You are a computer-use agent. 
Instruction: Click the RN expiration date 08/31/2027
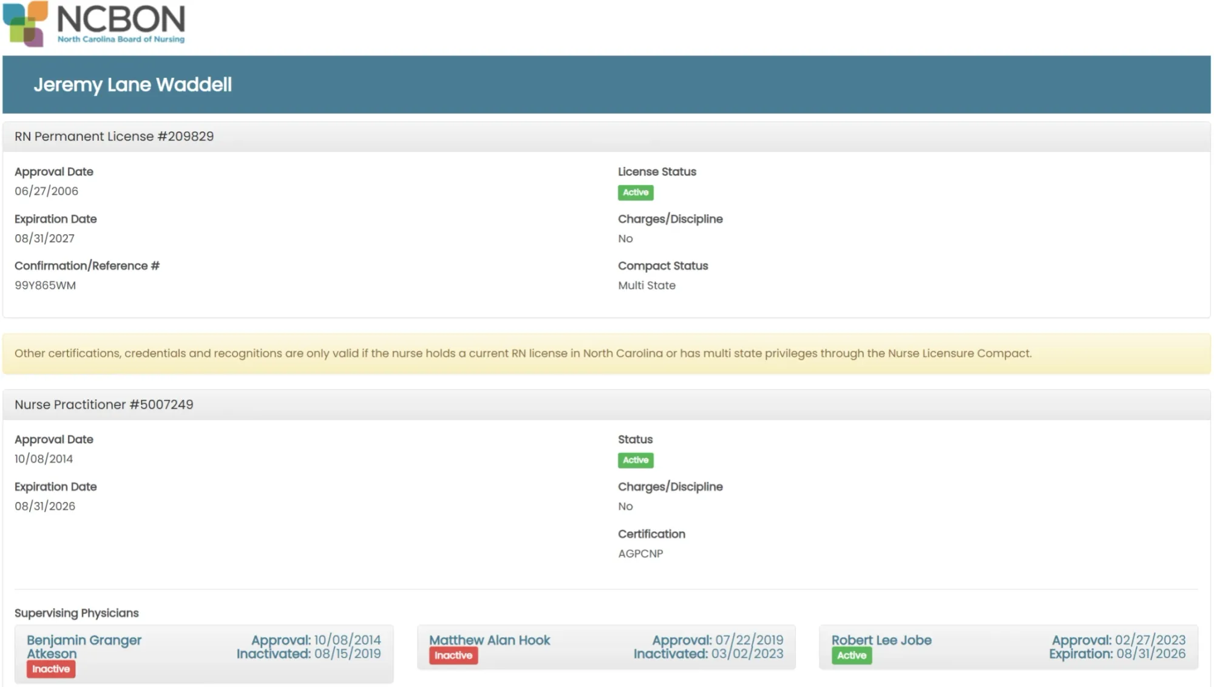[x=44, y=239]
